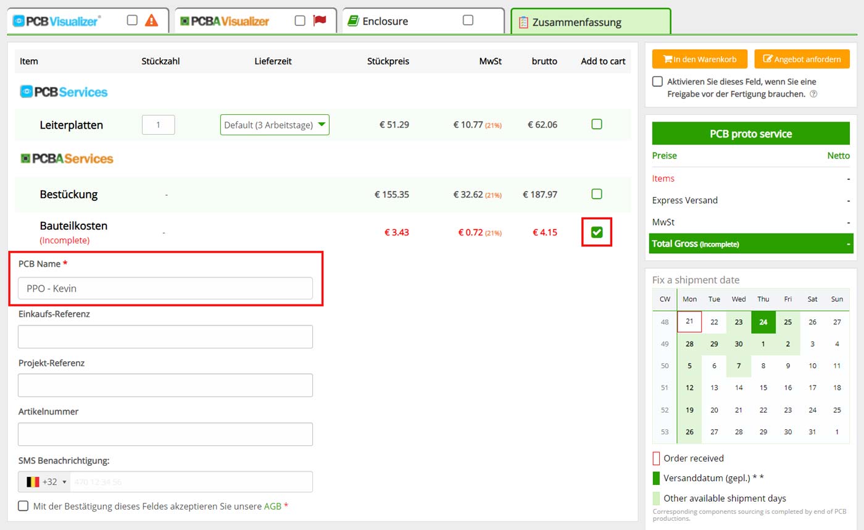The width and height of the screenshot is (864, 530).
Task: Click Angebot anfordern button
Action: (802, 59)
